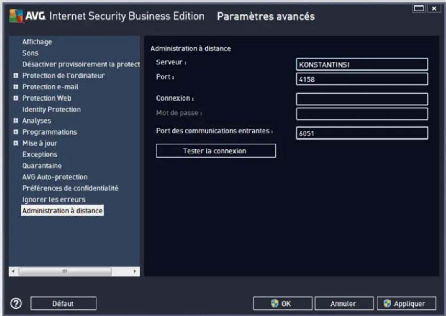Click the tree's horizontal scrollbar thumb

tap(65, 271)
